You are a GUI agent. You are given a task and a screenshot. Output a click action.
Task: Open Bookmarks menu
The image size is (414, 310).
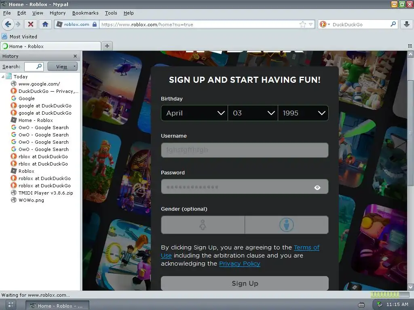coord(85,13)
